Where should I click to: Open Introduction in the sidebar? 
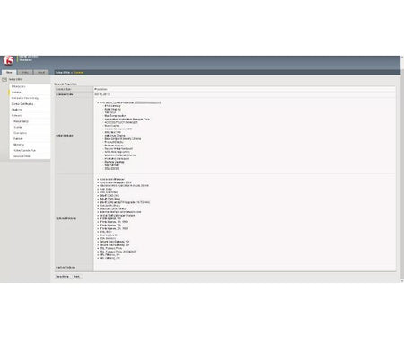point(18,86)
